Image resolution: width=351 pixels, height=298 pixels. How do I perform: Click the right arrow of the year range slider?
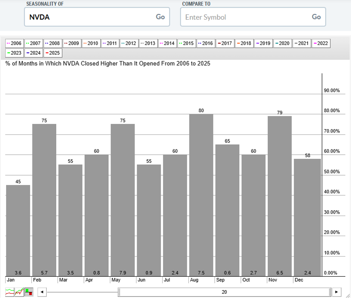336,292
